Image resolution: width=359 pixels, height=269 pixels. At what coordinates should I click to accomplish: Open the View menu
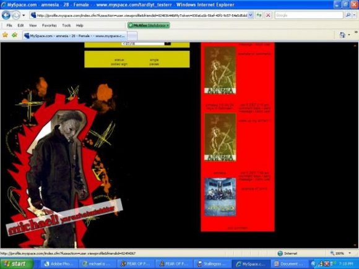click(33, 25)
